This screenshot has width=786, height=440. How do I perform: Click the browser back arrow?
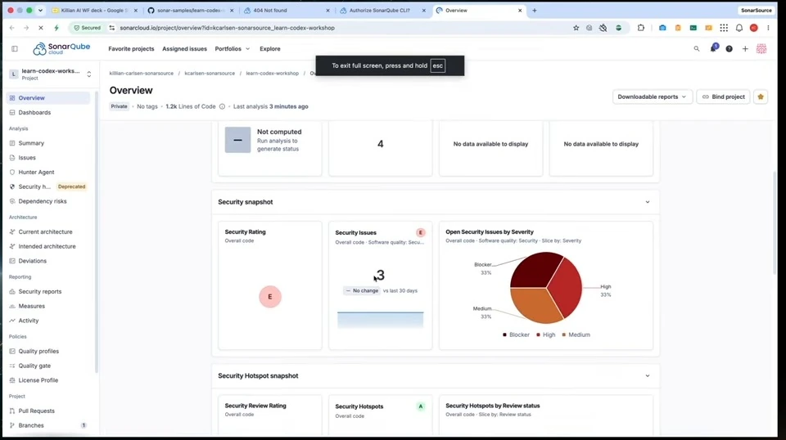click(x=12, y=28)
